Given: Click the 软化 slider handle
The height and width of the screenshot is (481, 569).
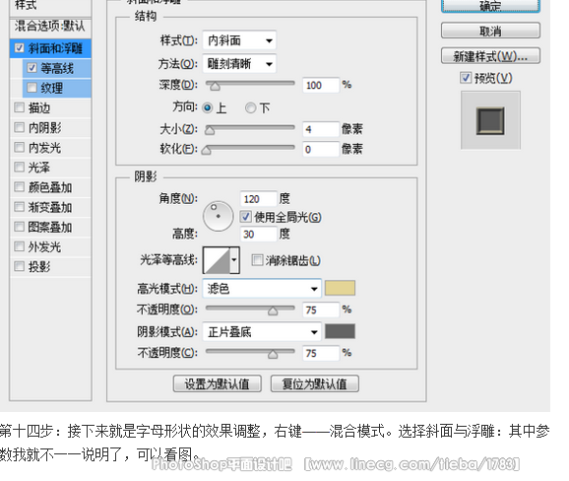Looking at the screenshot, I should [x=206, y=150].
